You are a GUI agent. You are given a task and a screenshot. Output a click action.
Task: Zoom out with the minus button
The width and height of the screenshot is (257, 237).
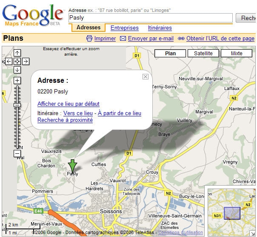click(17, 154)
